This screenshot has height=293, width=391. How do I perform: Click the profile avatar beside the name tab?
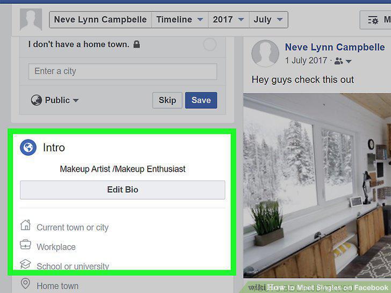click(31, 19)
